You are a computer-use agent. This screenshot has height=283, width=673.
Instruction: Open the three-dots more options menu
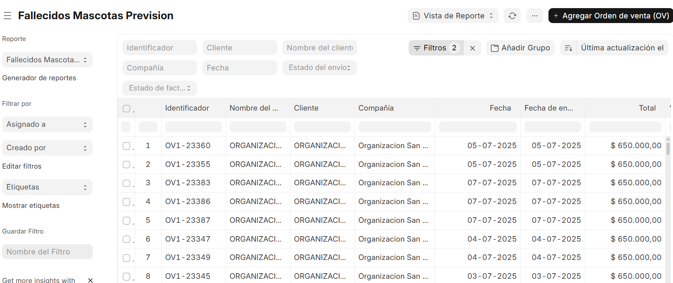(x=534, y=16)
